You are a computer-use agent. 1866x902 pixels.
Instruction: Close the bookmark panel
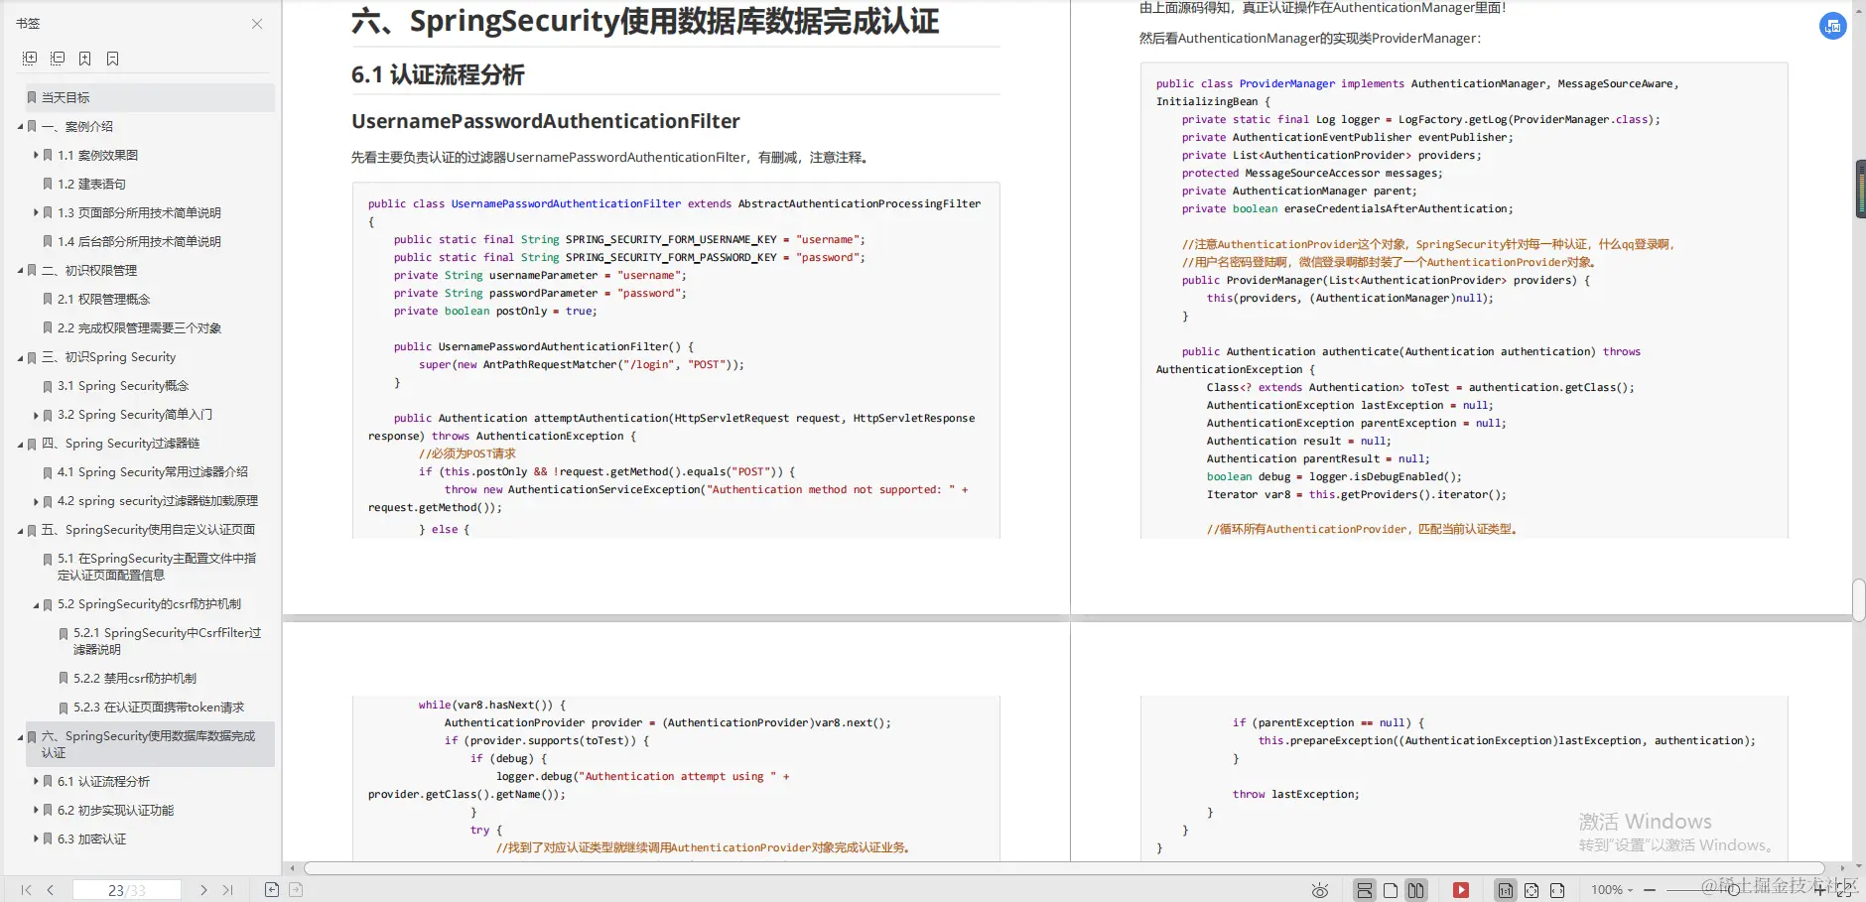click(x=257, y=23)
